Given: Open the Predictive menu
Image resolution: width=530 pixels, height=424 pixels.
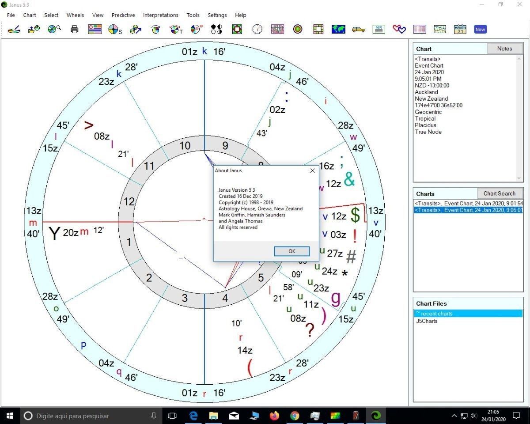Looking at the screenshot, I should point(123,15).
